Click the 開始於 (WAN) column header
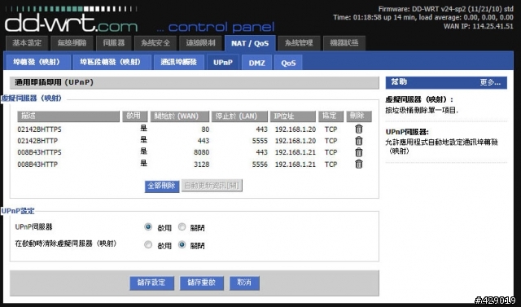 [180, 116]
